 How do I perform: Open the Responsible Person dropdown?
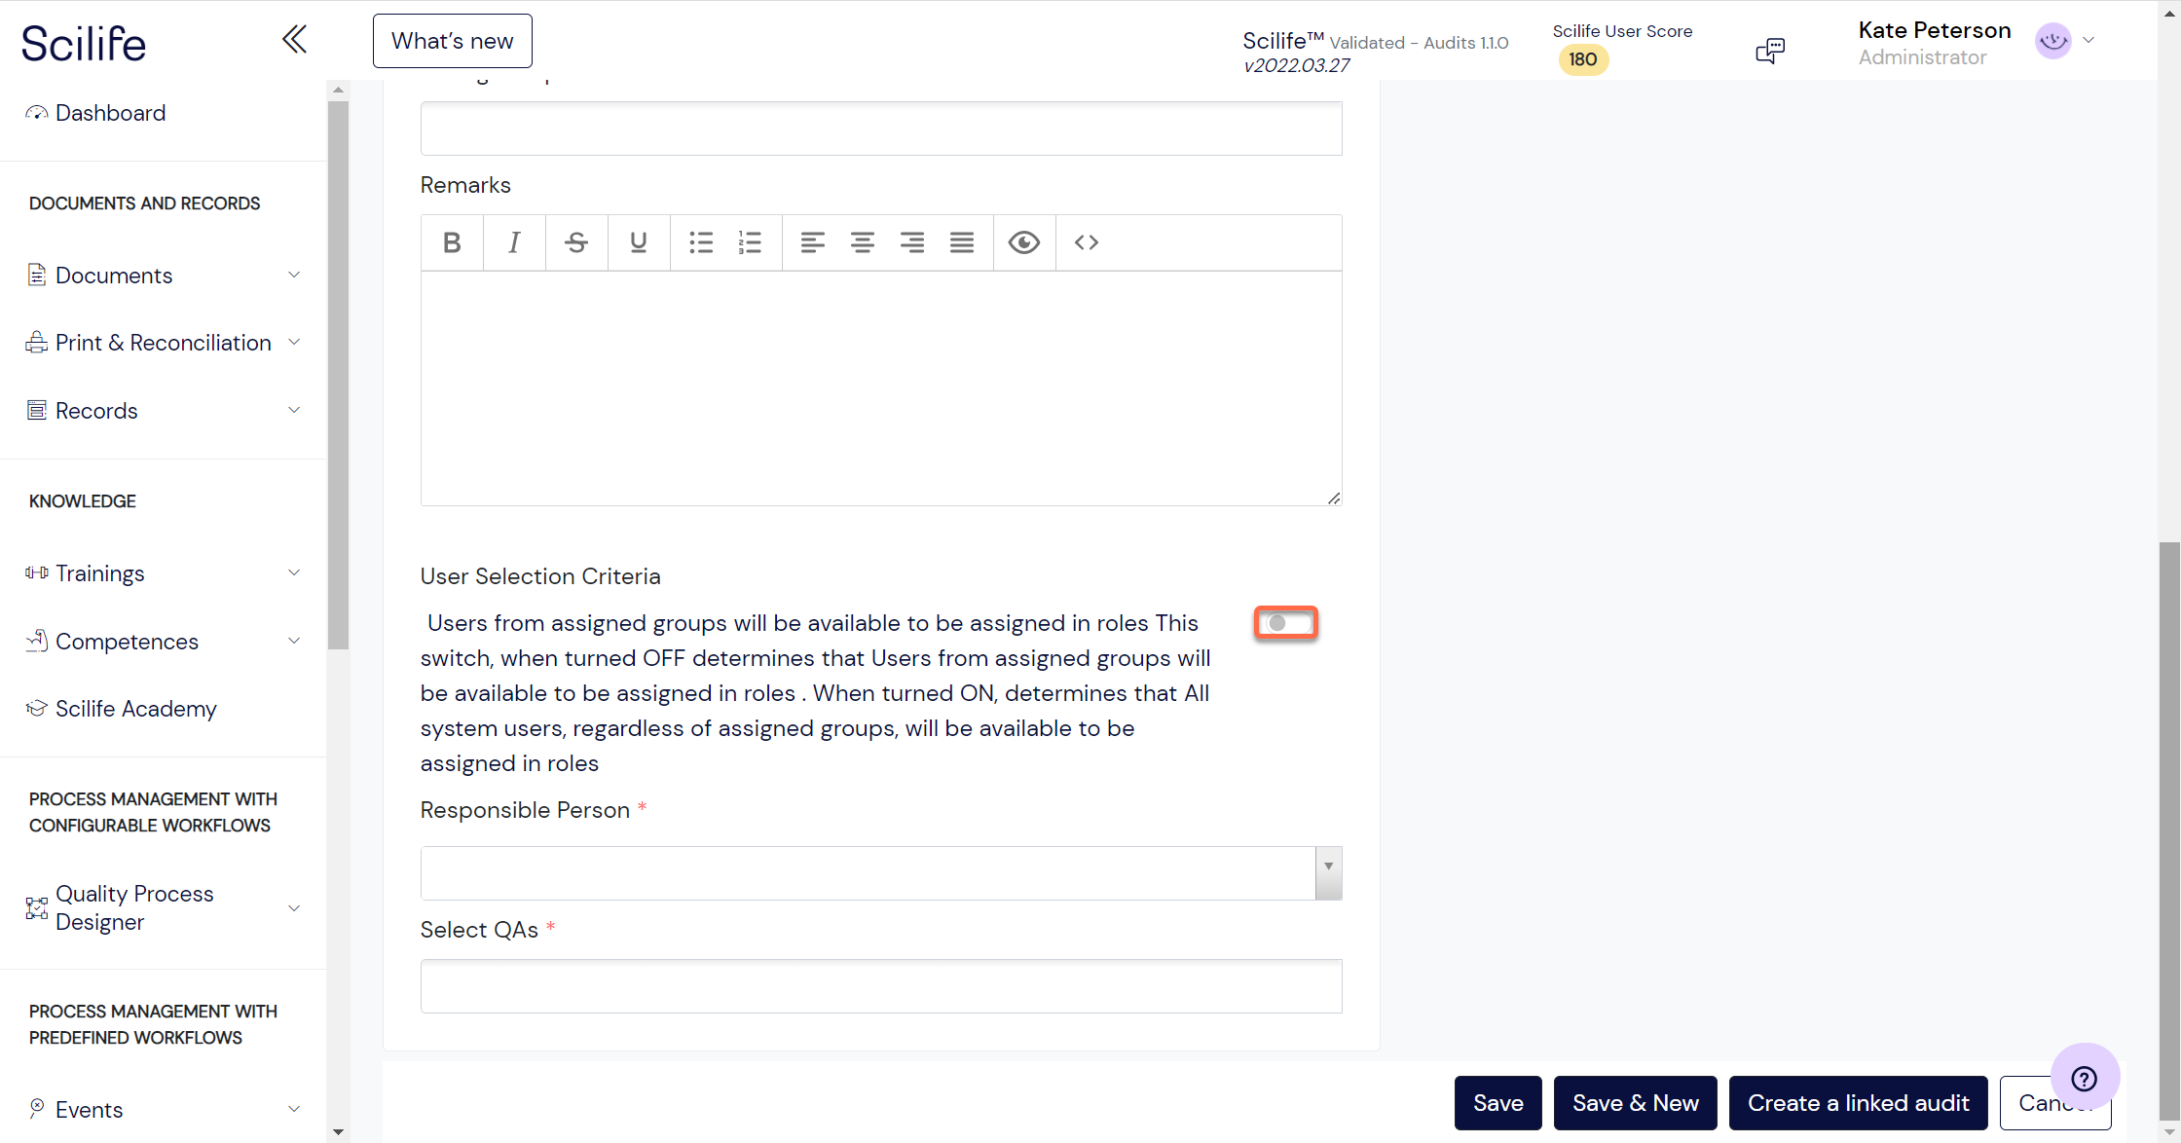pyautogui.click(x=881, y=873)
